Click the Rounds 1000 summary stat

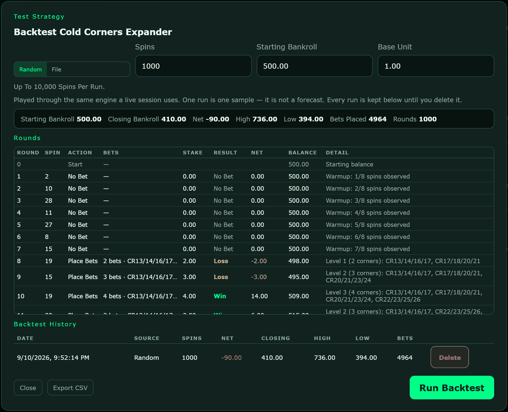(415, 119)
